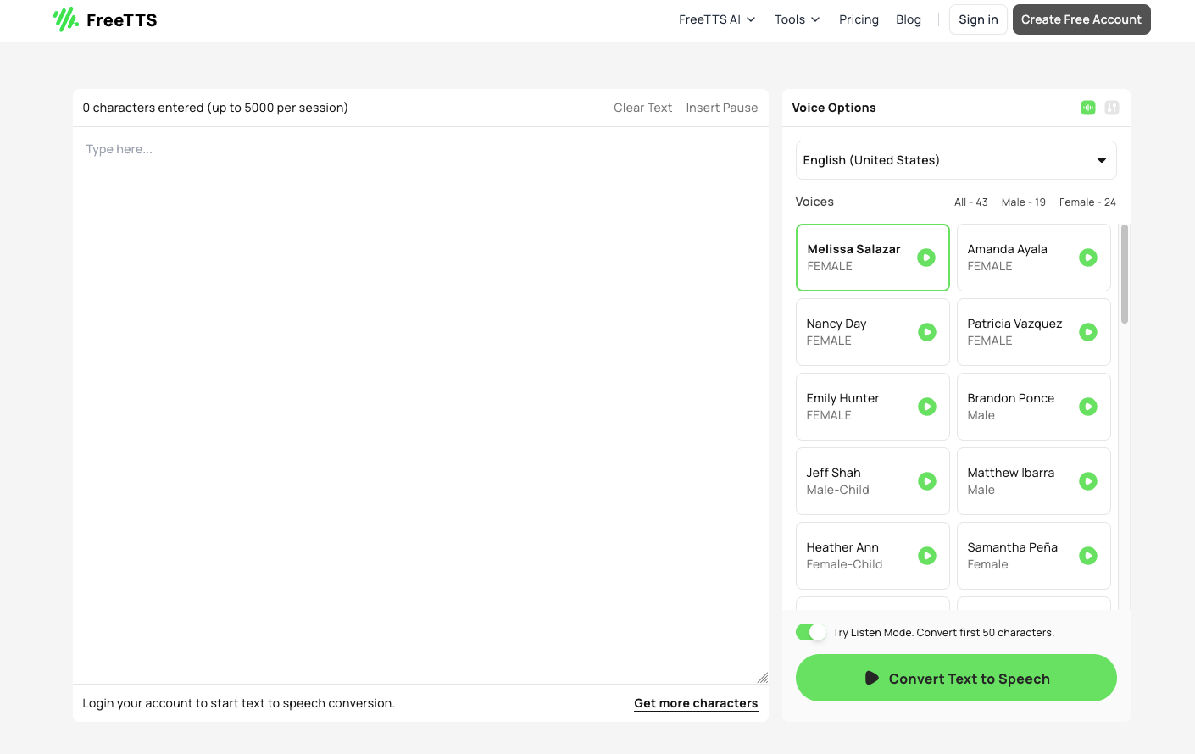Viewport: 1195px width, 754px height.
Task: Play Samantha Peña voice preview
Action: point(1088,556)
